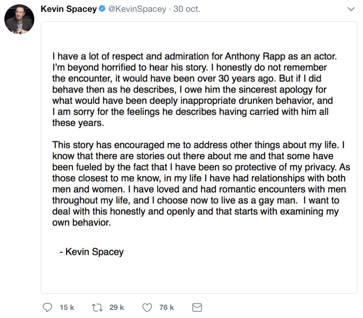This screenshot has height=318, width=363.
Task: Click the @KevinSpacey handle
Action: [137, 9]
